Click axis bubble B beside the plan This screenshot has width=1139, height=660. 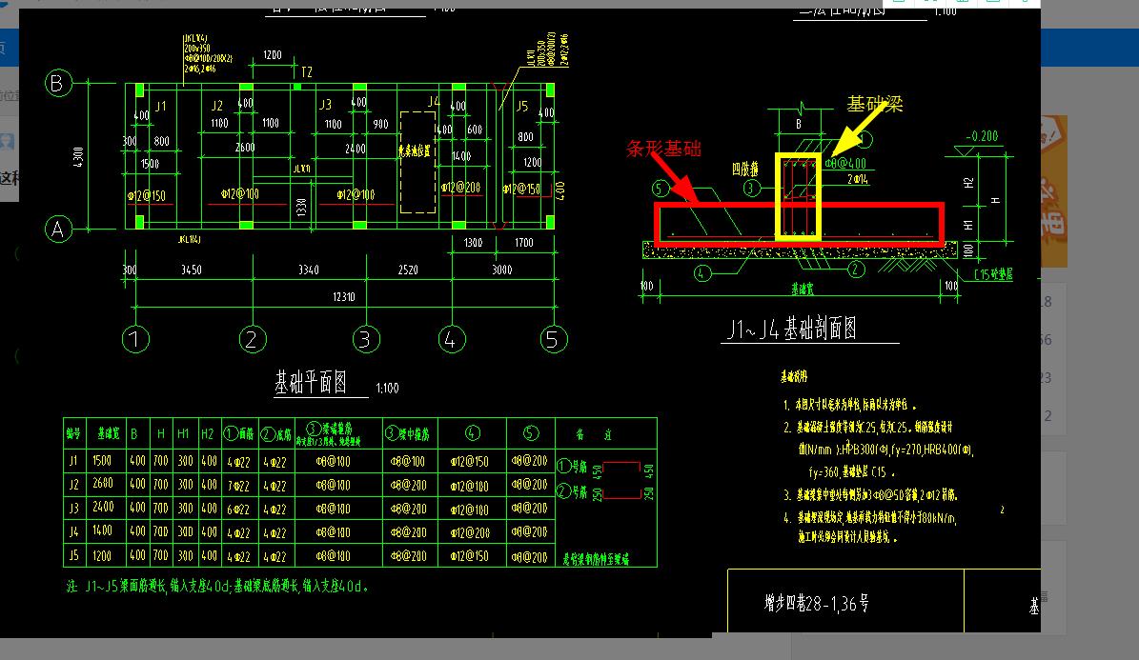point(58,84)
